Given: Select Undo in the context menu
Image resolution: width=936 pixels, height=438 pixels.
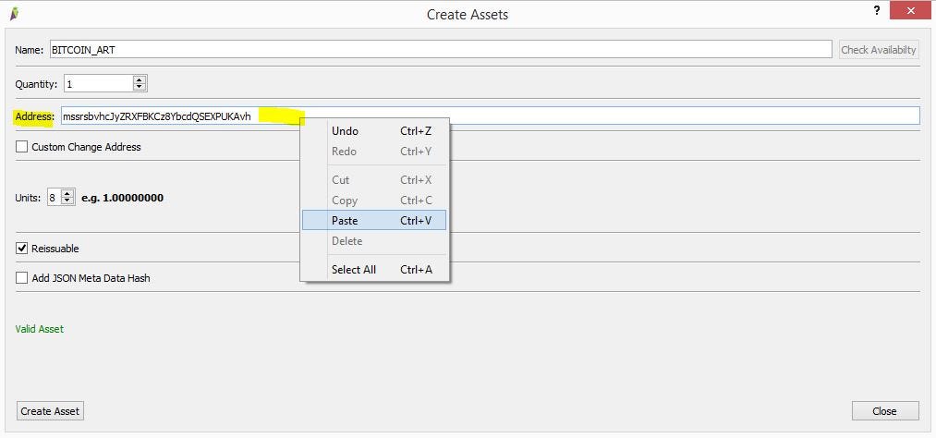Looking at the screenshot, I should [374, 130].
